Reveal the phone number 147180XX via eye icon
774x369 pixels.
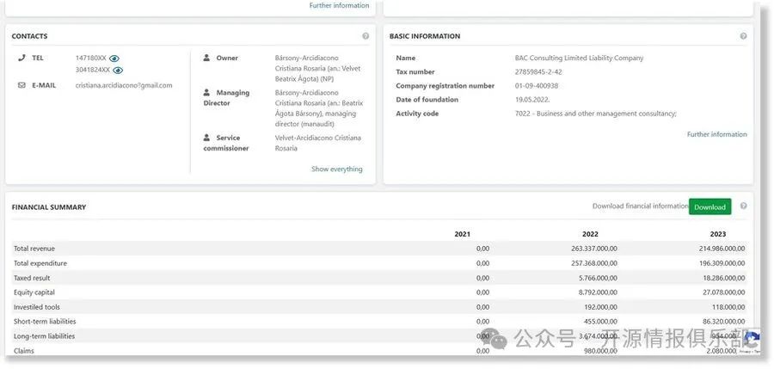114,58
